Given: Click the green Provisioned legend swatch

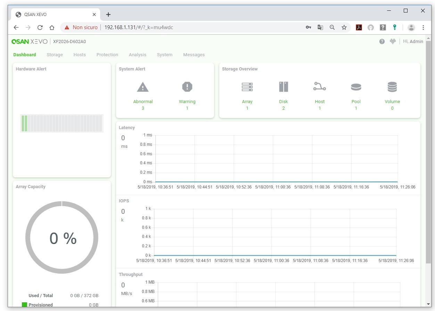Looking at the screenshot, I should [x=24, y=305].
